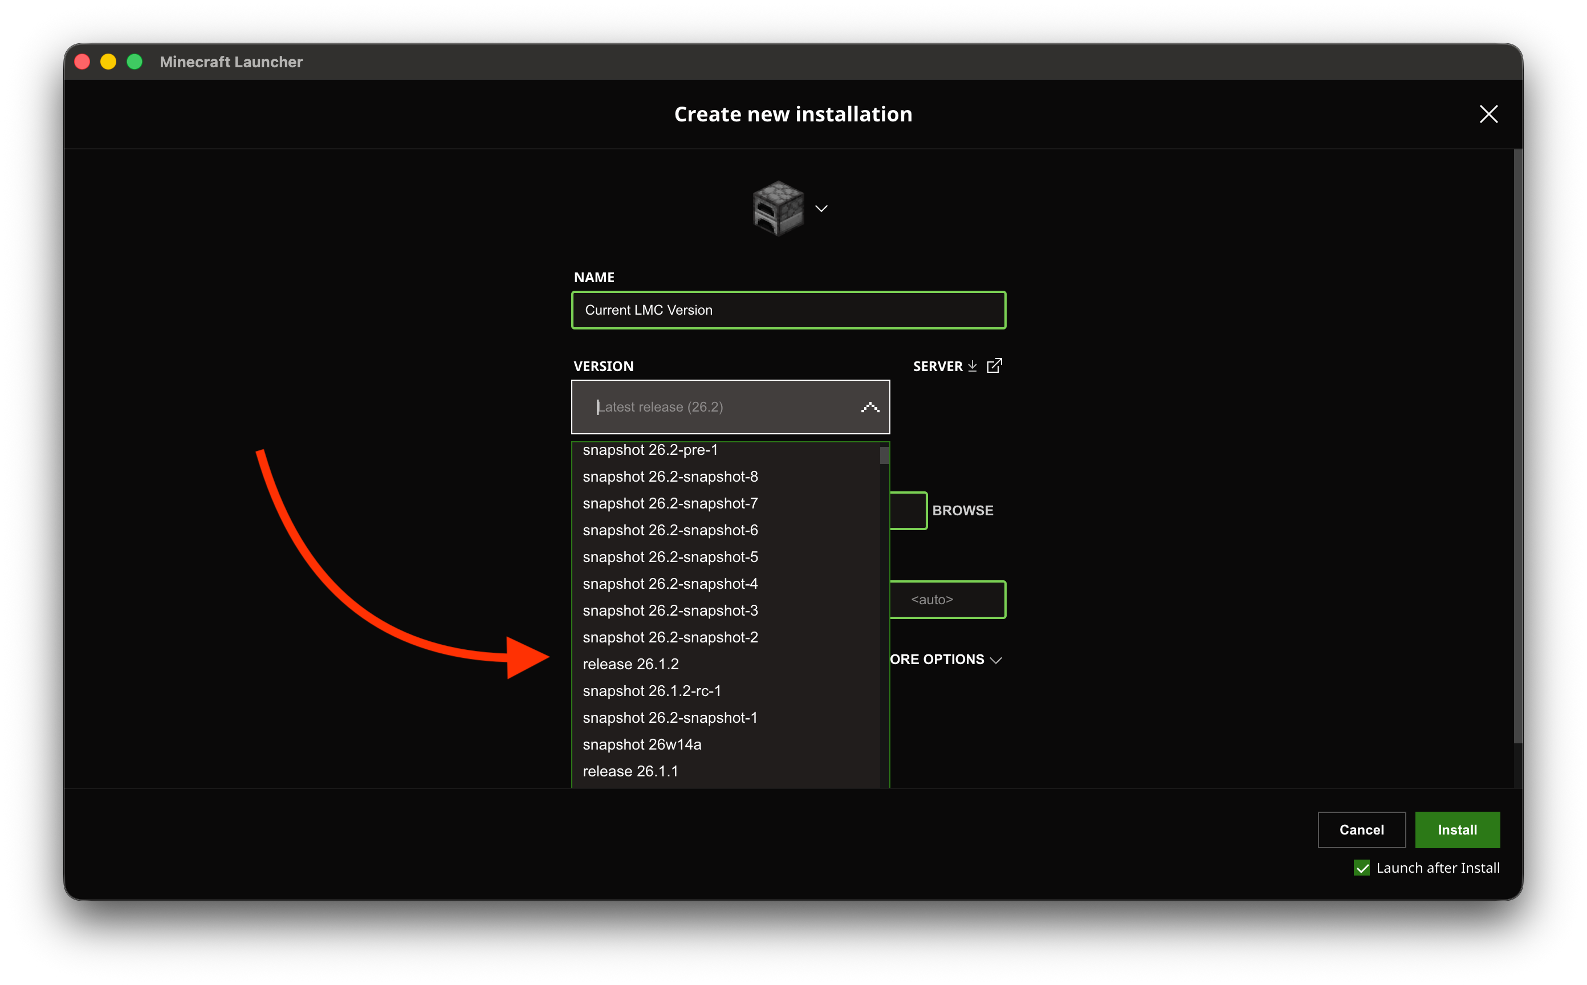The height and width of the screenshot is (985, 1587).
Task: Uncheck Launch after Install checkbox
Action: [x=1362, y=868]
